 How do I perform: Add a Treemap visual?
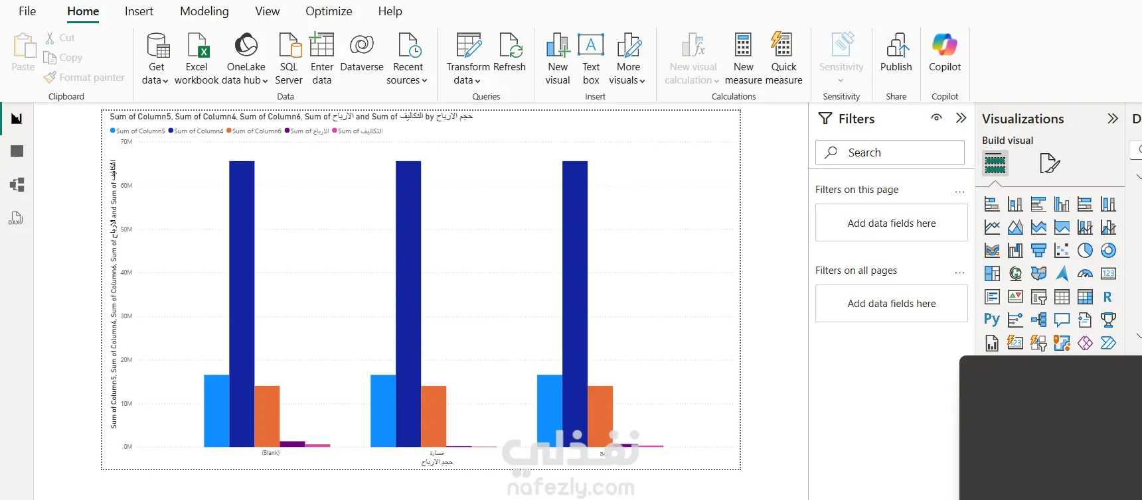[992, 274]
